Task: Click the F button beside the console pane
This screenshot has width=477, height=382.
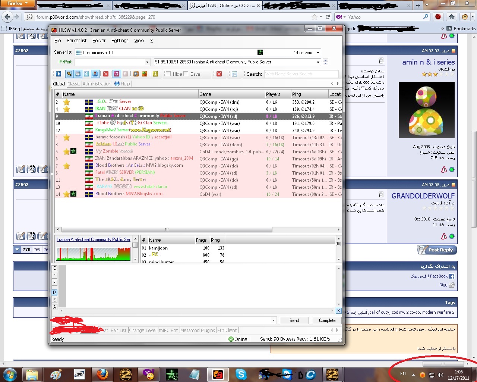Action: 55,283
